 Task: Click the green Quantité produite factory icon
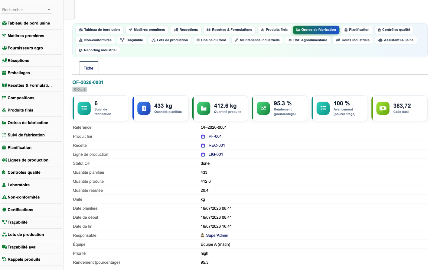coord(204,108)
